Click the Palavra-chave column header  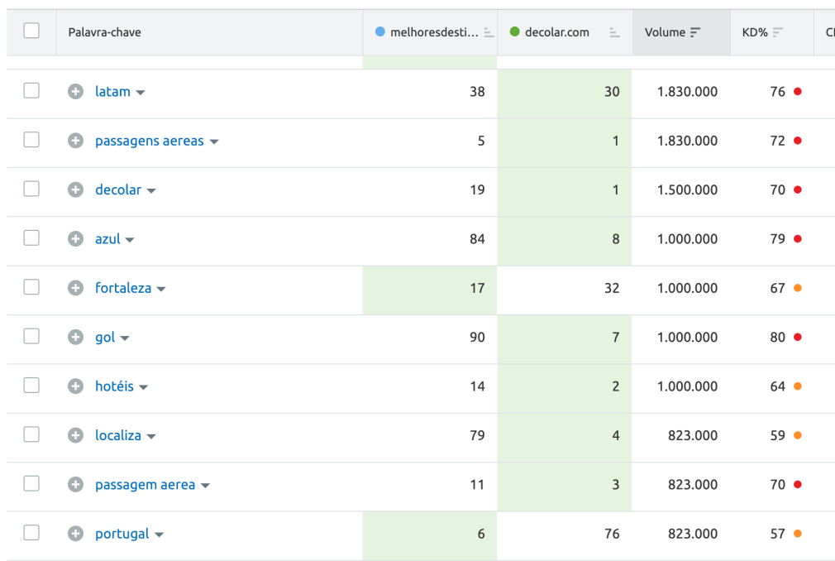(104, 32)
